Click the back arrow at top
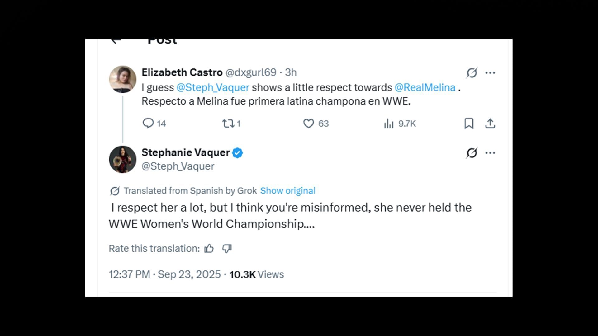The width and height of the screenshot is (598, 336). click(x=116, y=41)
